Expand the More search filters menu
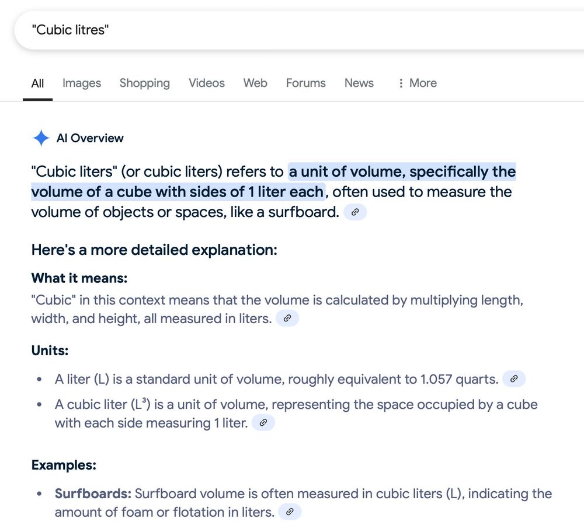The height and width of the screenshot is (525, 584). coord(418,83)
